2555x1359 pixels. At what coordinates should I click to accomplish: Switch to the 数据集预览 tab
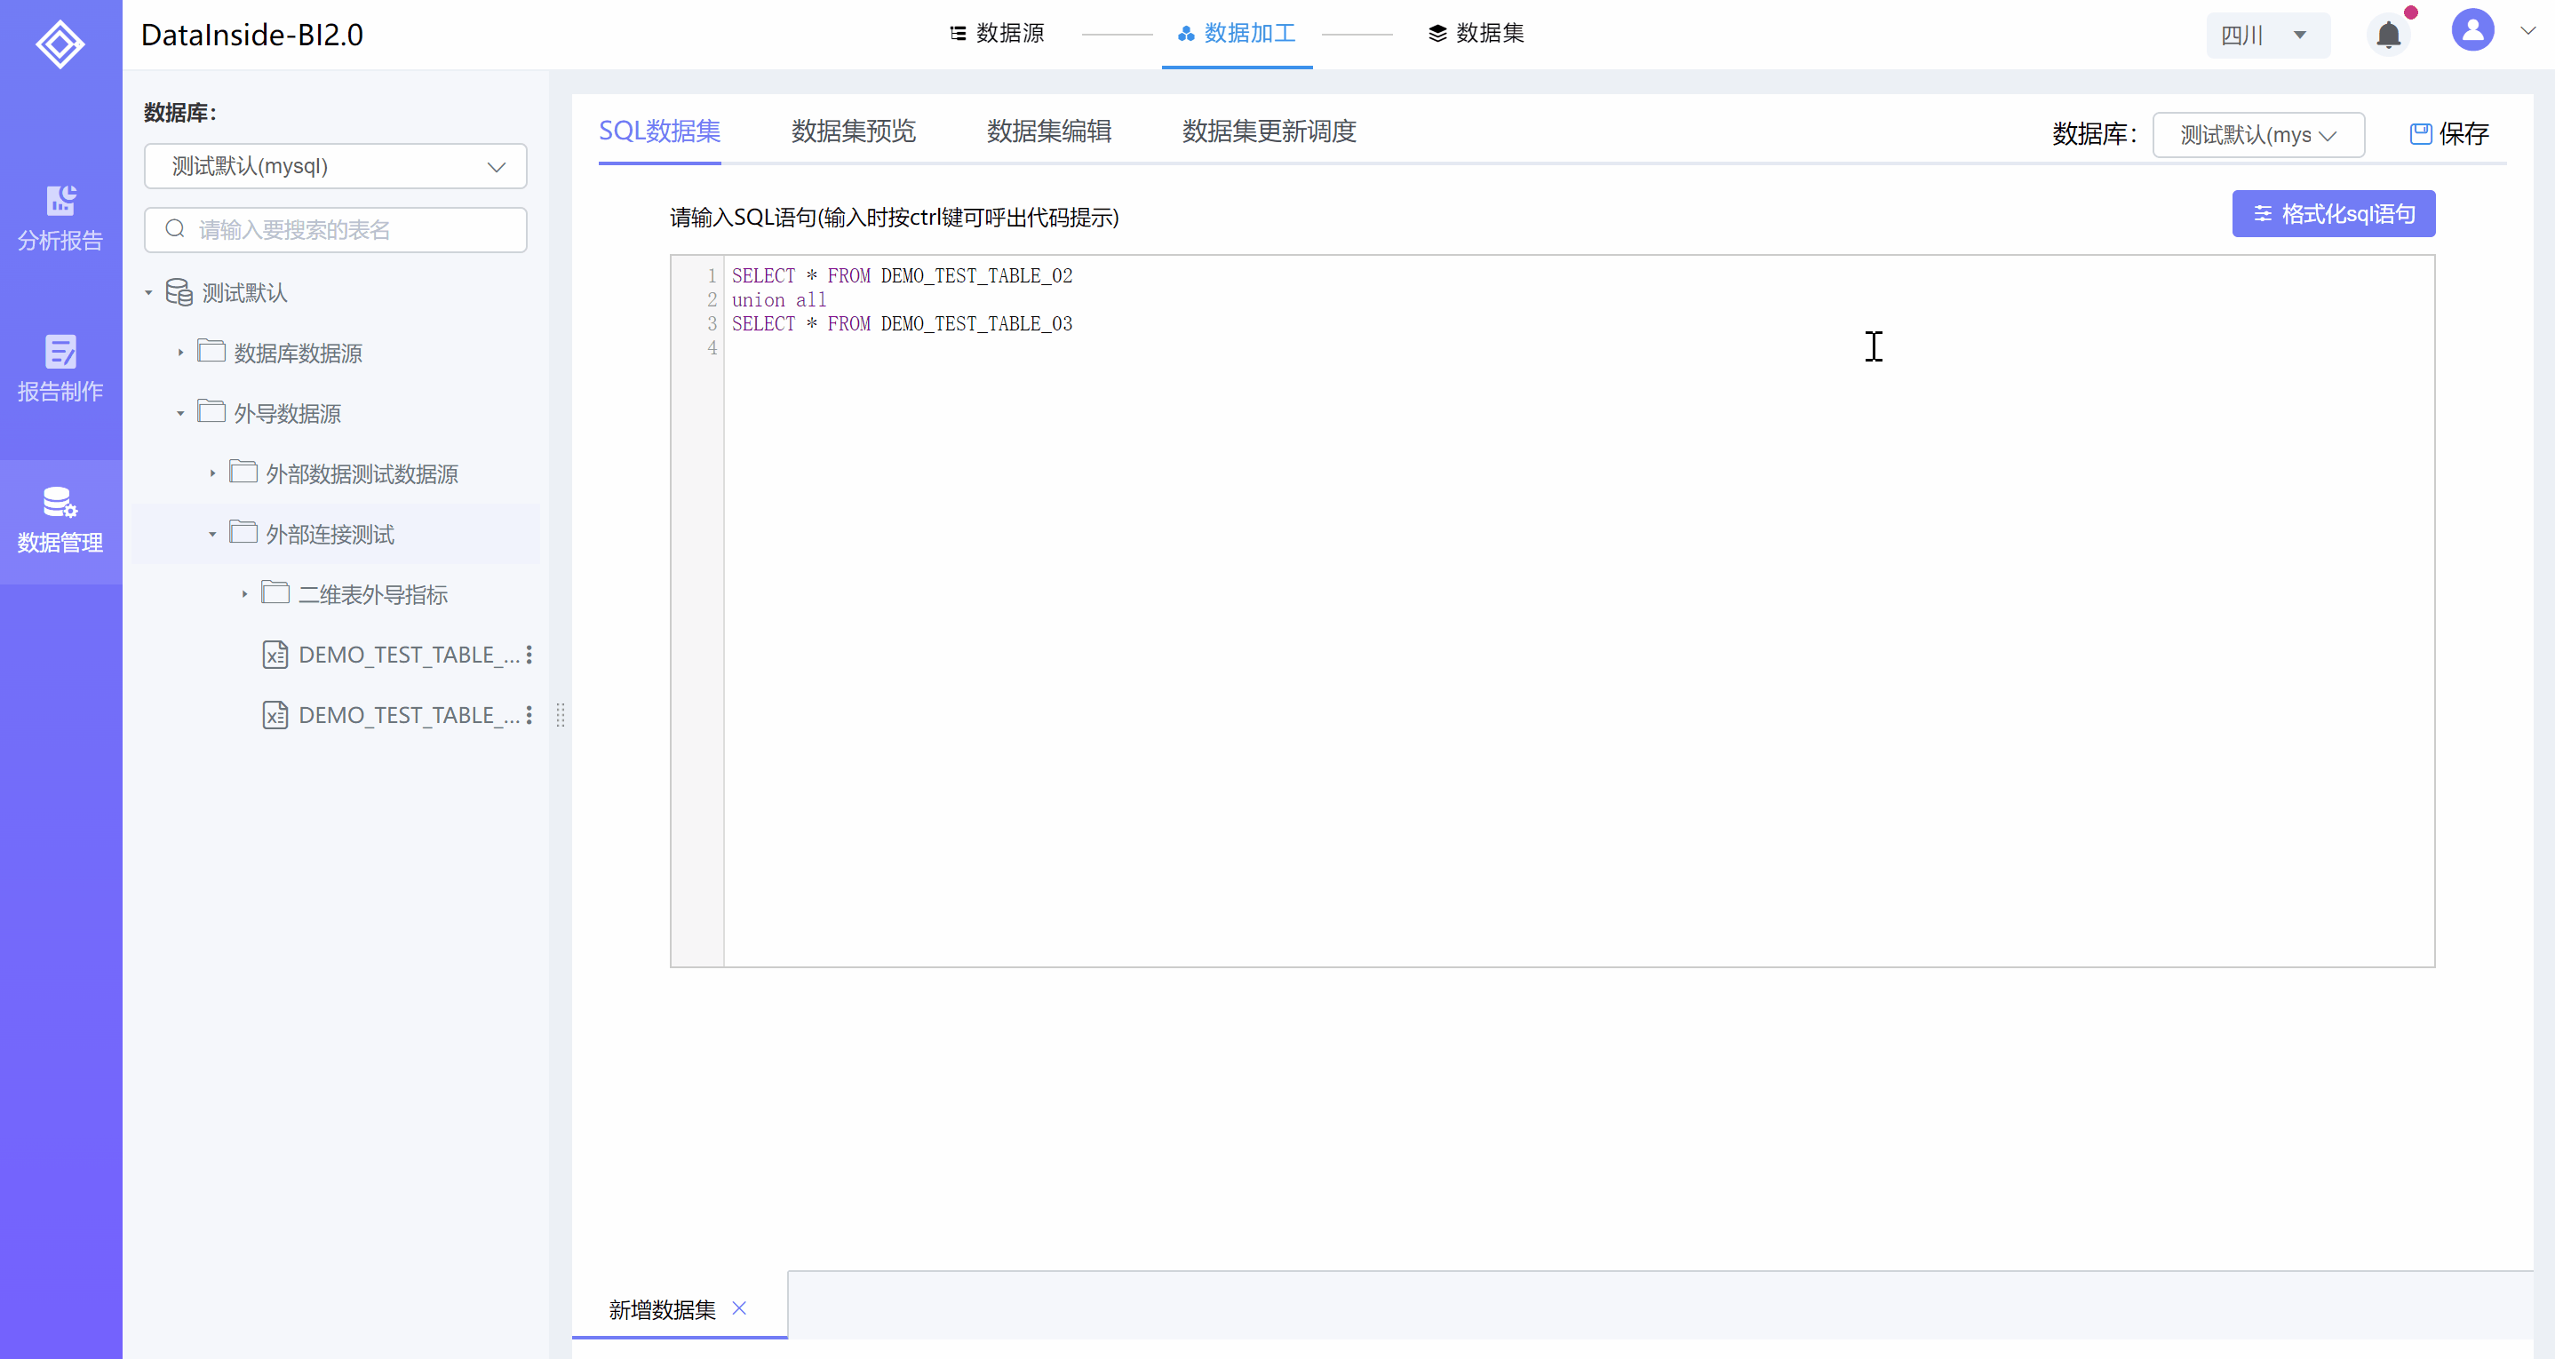pyautogui.click(x=853, y=131)
